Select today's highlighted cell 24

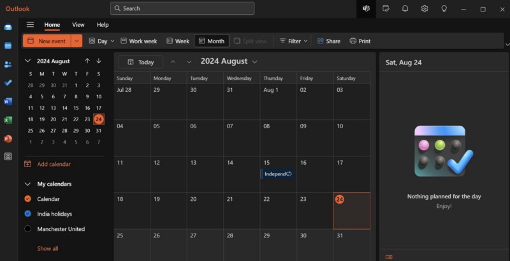(x=352, y=211)
